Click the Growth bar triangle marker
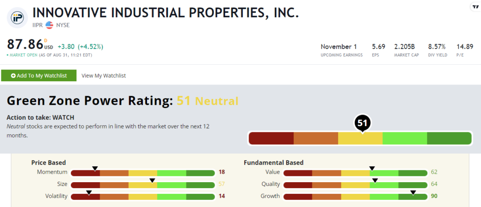Screen dimensions: 481x207 [413, 192]
